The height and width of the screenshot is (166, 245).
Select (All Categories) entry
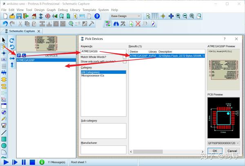click(x=103, y=72)
